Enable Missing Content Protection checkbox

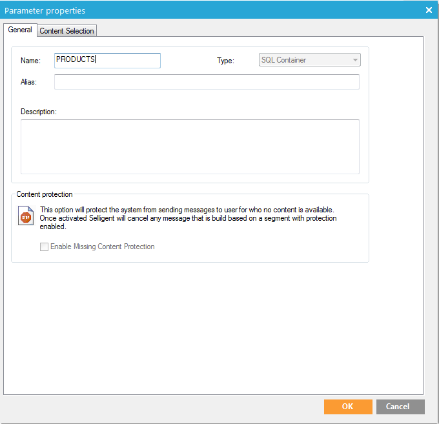coord(45,247)
